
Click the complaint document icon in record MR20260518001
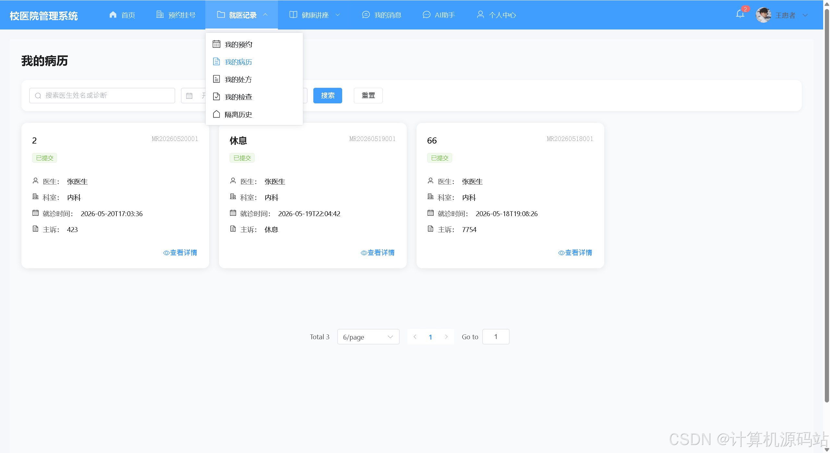click(x=430, y=229)
